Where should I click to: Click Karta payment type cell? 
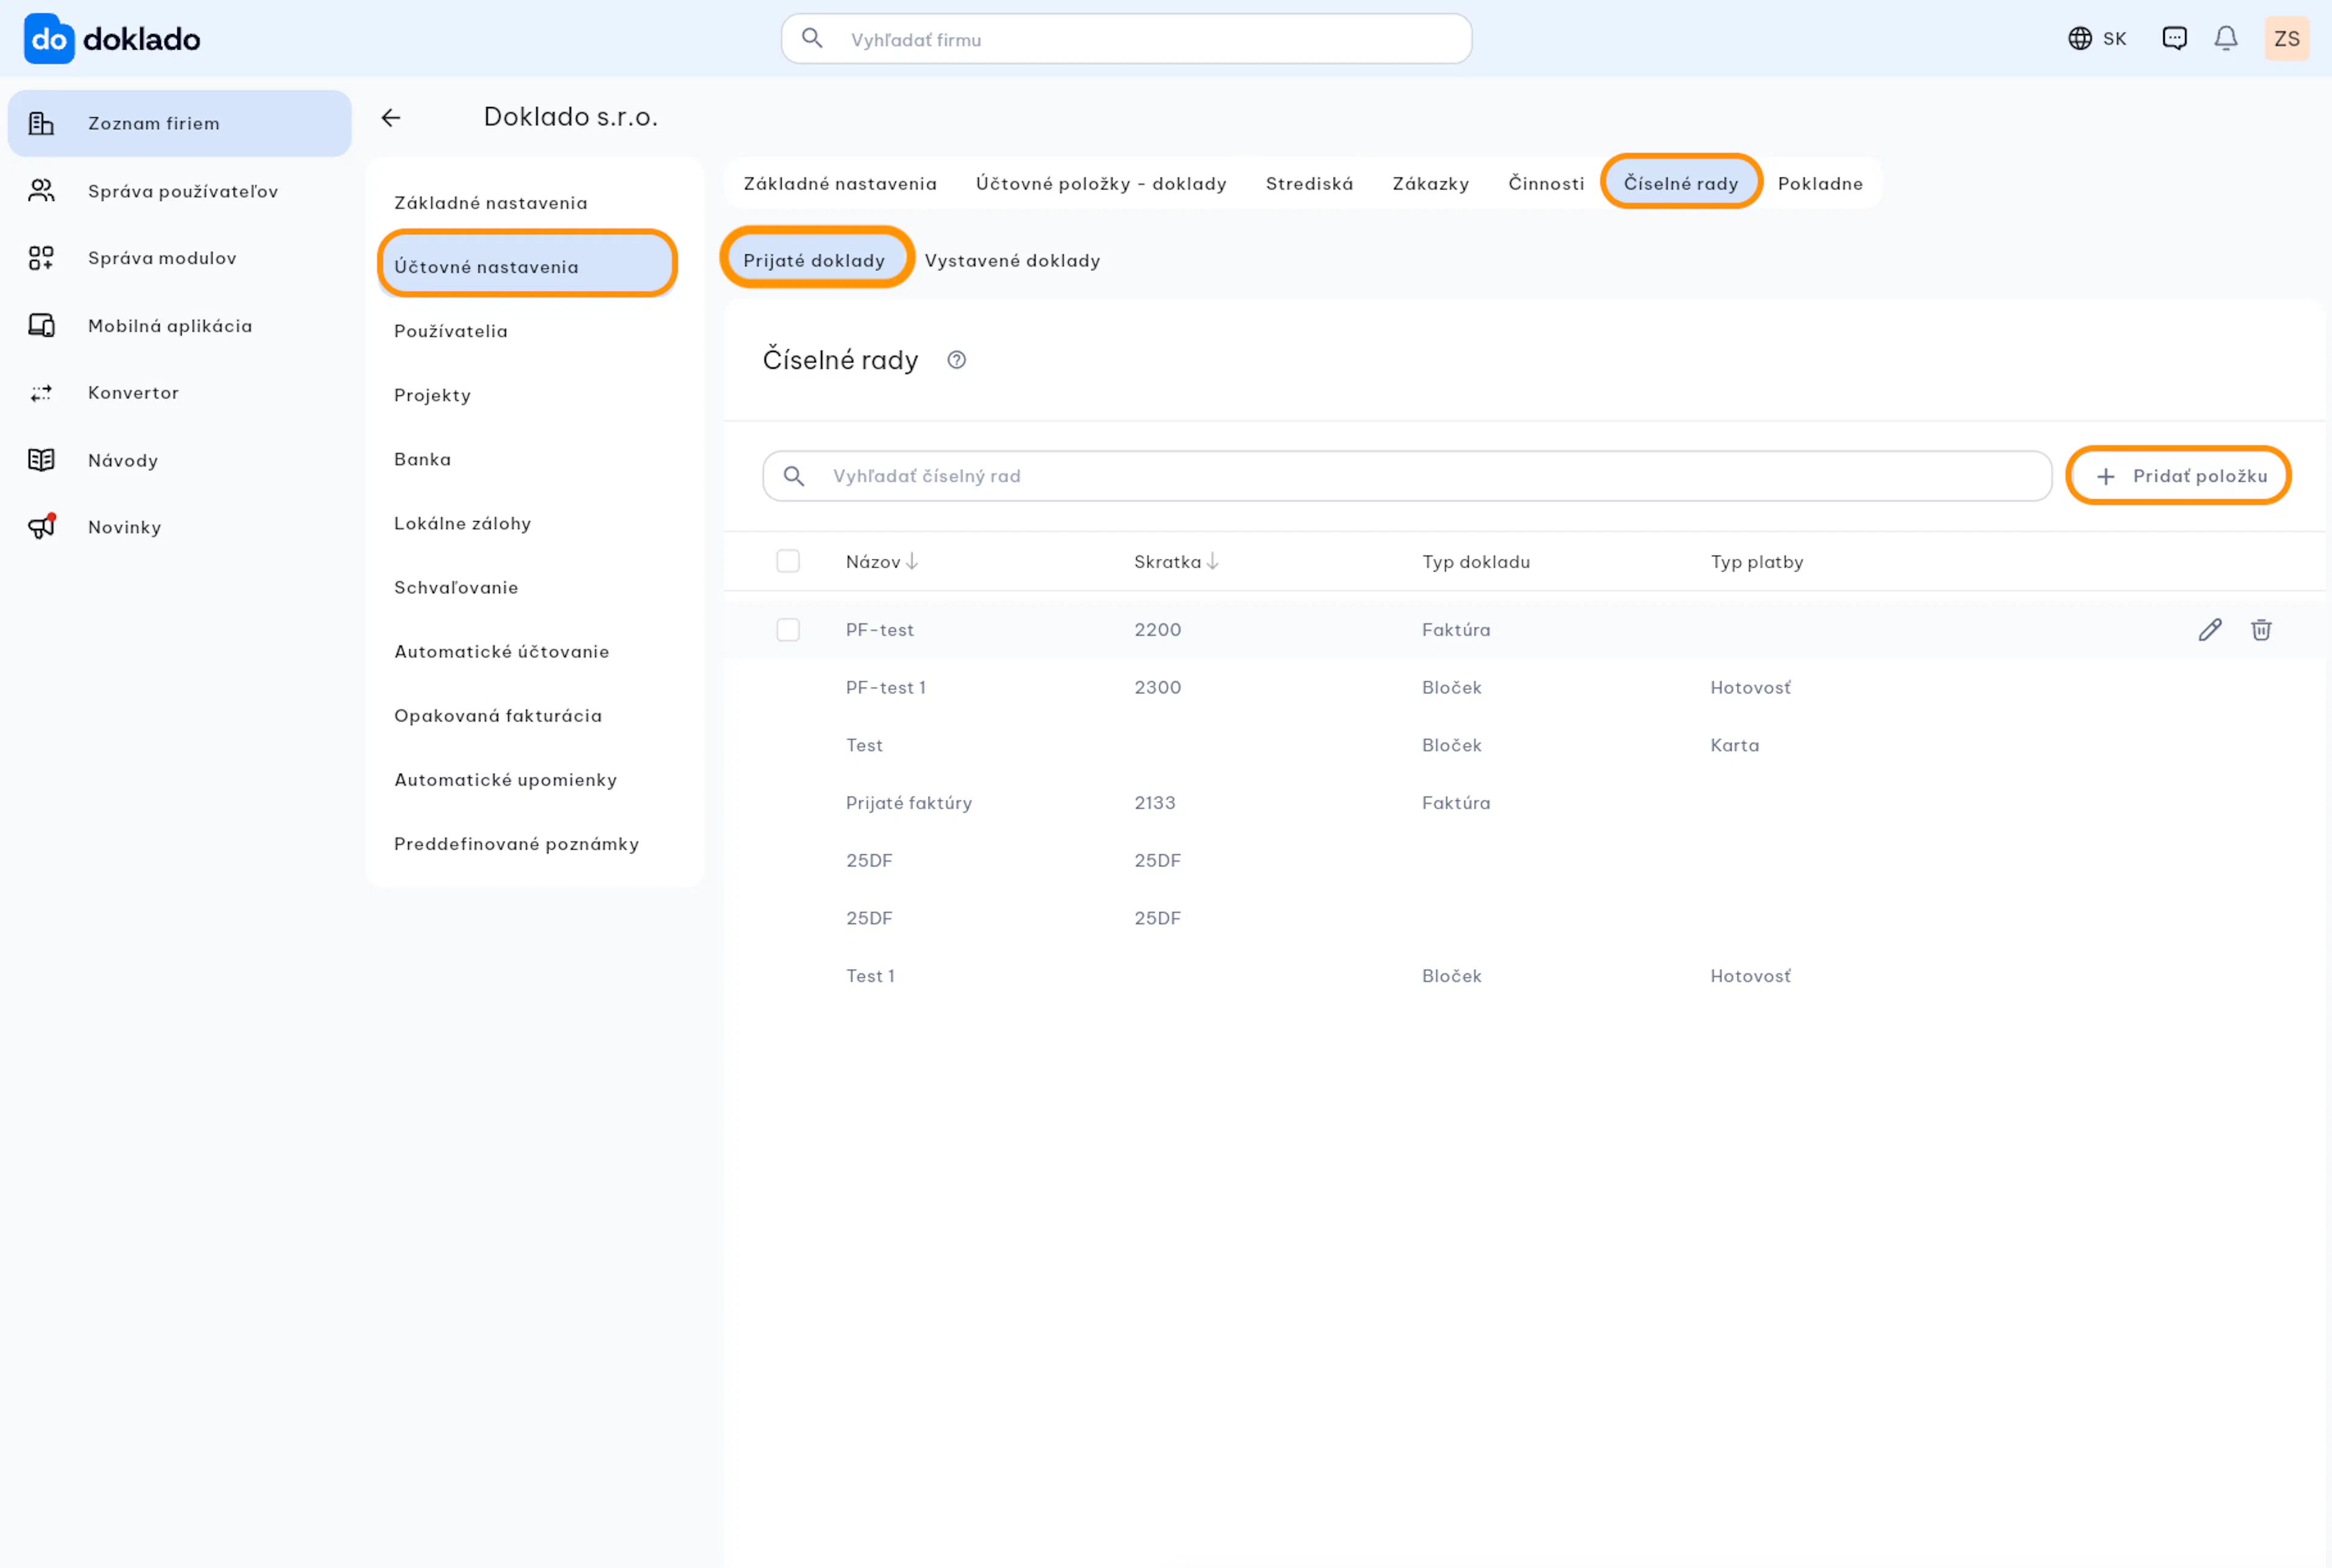click(1735, 745)
